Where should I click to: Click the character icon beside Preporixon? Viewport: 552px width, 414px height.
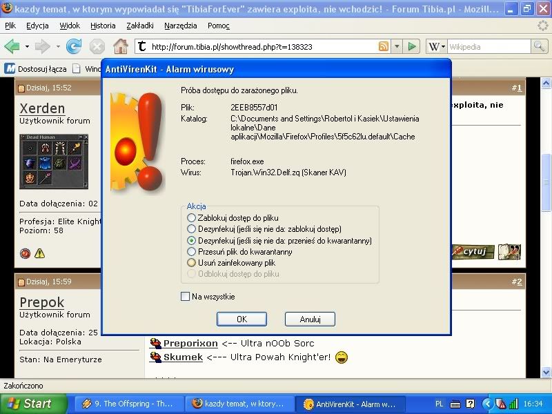click(x=155, y=343)
